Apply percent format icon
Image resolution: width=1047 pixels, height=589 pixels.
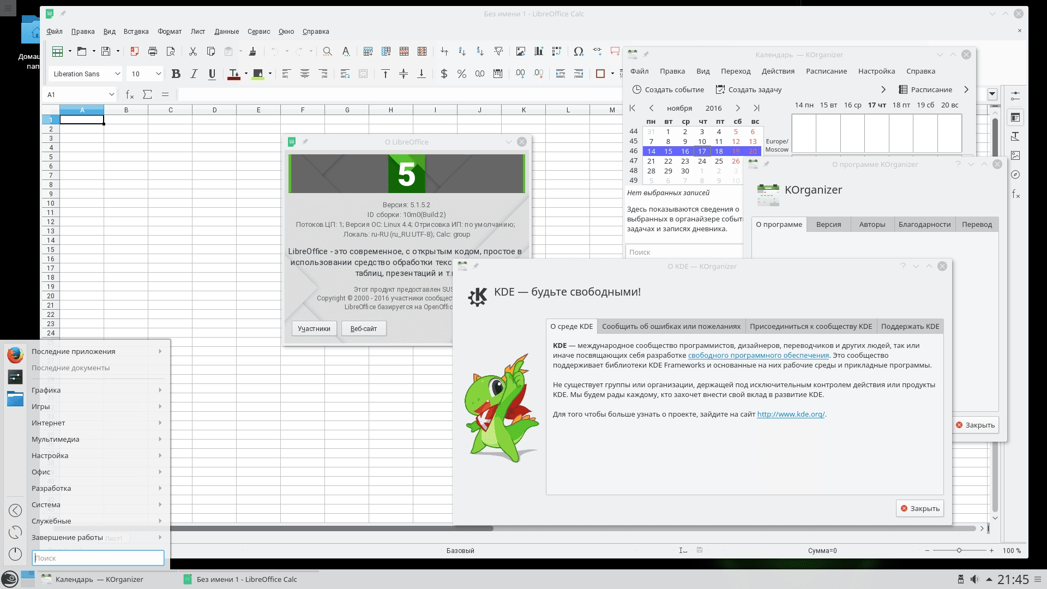pos(462,74)
